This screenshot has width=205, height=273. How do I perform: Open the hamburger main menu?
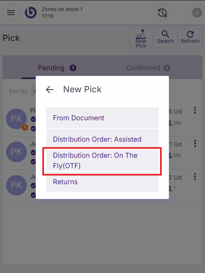[11, 13]
